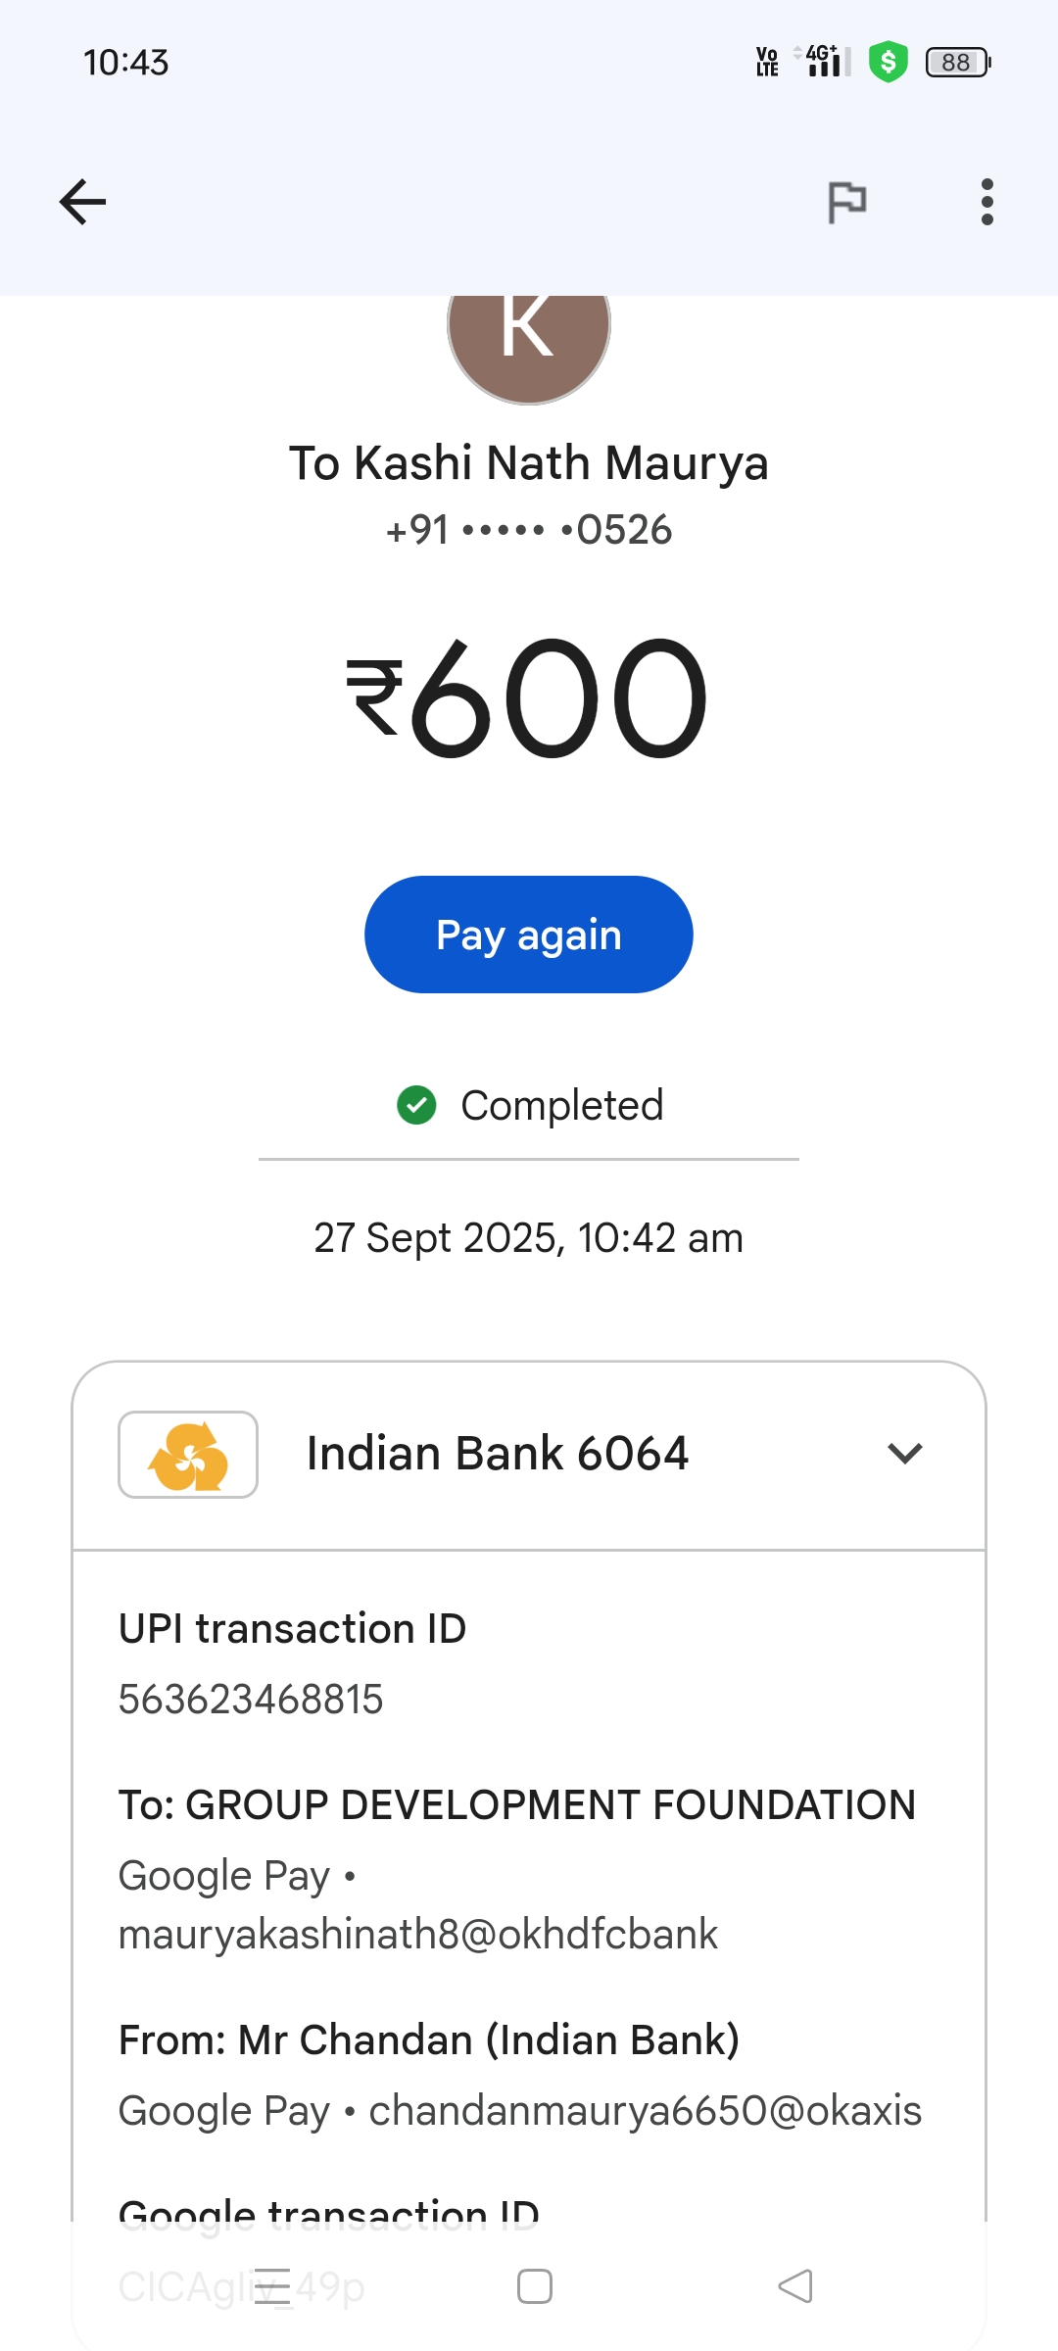Tap the chandanmaurya6650@okaxis UPI address
1058x2351 pixels.
[646, 2111]
